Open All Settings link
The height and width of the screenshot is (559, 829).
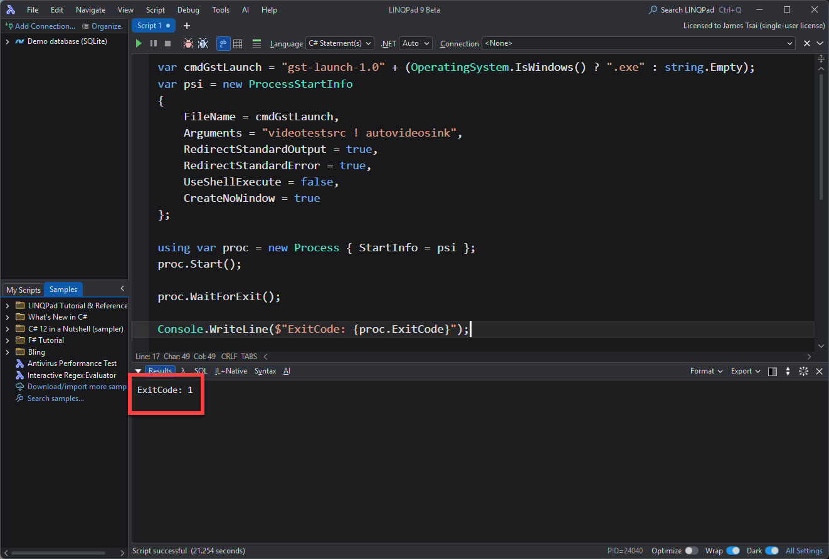[804, 551]
